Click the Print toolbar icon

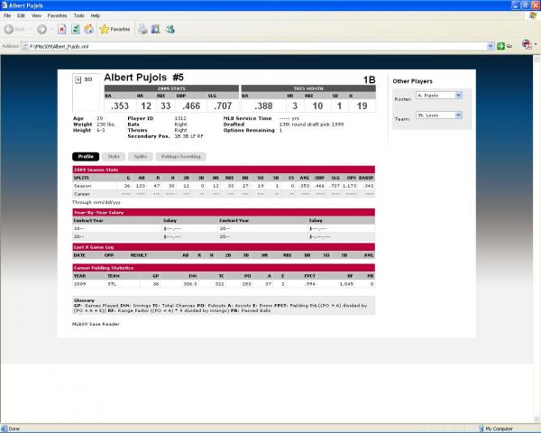142,30
